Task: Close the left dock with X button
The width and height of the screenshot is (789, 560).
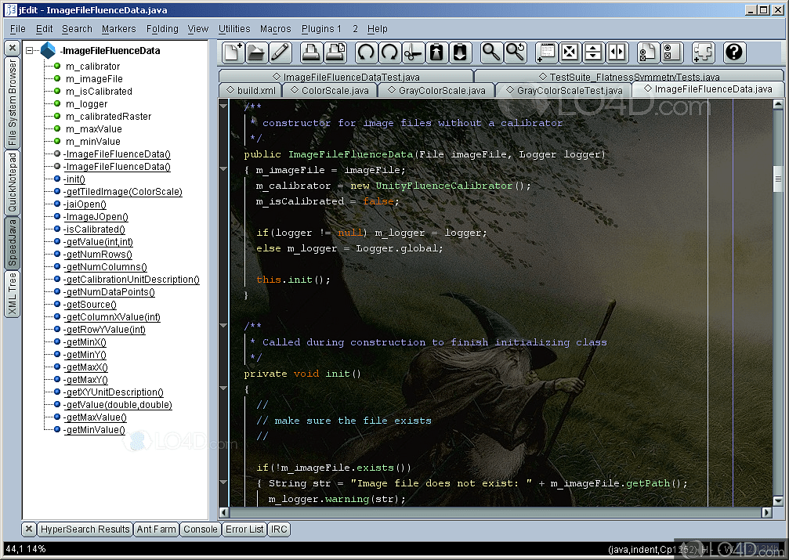Action: pos(13,49)
